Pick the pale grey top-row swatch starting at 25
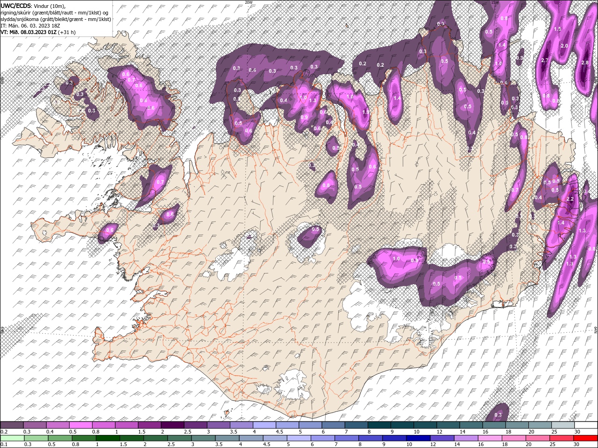 (x=562, y=425)
